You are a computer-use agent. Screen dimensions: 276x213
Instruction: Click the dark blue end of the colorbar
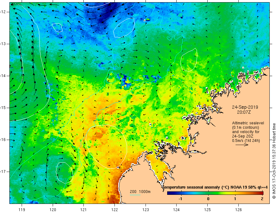[169, 193]
